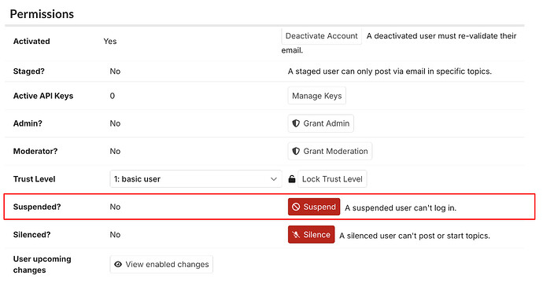Screen dimensions: 543x286
Task: Open Manage Keys for API keys
Action: [x=317, y=96]
